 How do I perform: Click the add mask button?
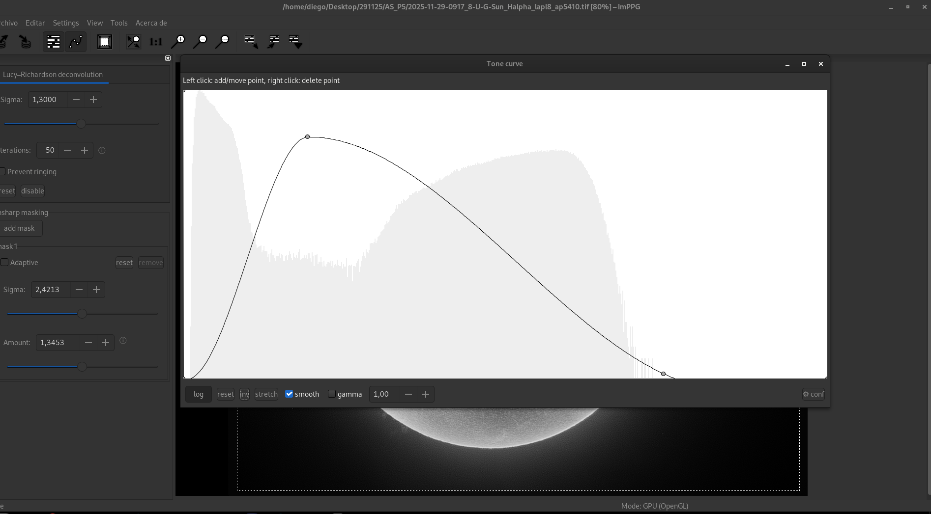[20, 228]
